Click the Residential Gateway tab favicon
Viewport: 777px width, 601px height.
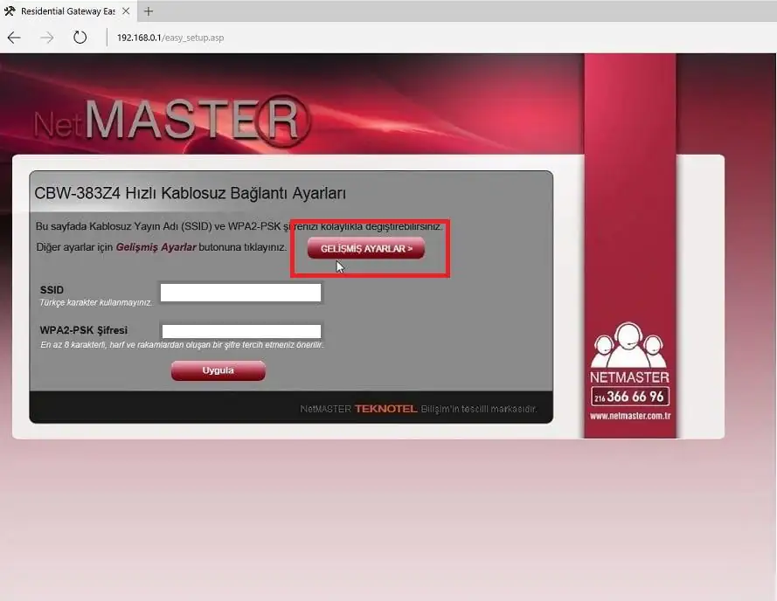(x=12, y=11)
